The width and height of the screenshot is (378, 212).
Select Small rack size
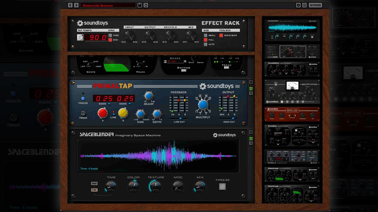click(x=206, y=35)
